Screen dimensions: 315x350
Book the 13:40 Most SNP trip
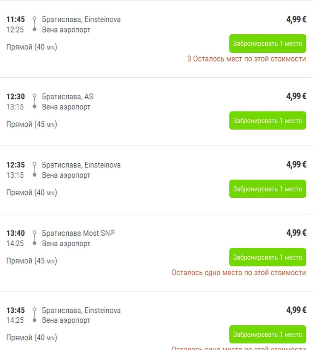coord(267,257)
